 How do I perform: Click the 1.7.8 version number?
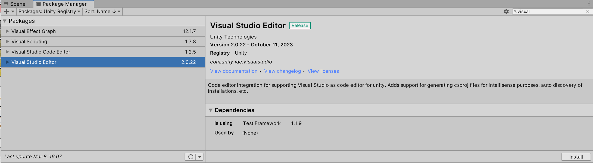coord(191,41)
